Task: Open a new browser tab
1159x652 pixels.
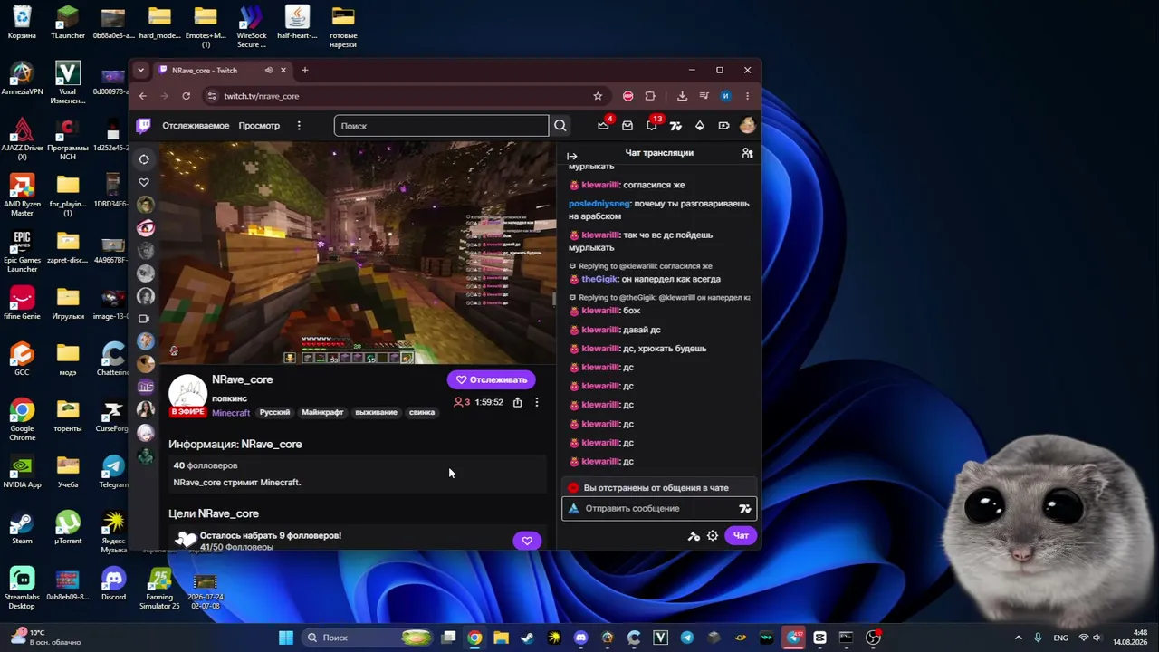Action: (x=304, y=70)
